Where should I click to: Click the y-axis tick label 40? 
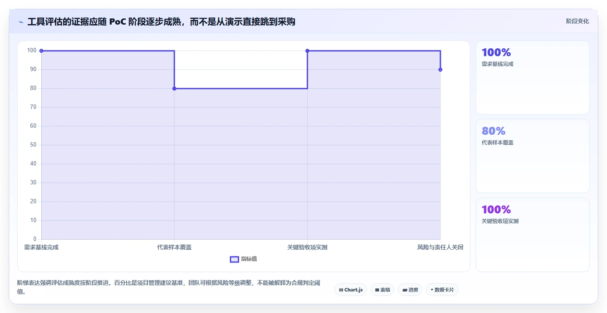coord(33,164)
